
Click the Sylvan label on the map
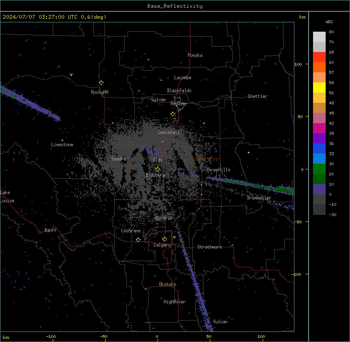158,100
